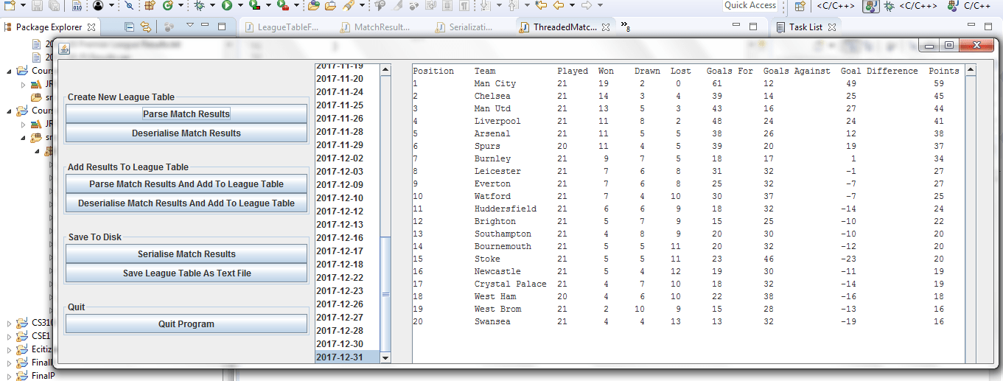The width and height of the screenshot is (1003, 381).
Task: Click the league table scroll-up arrow
Action: coord(971,70)
